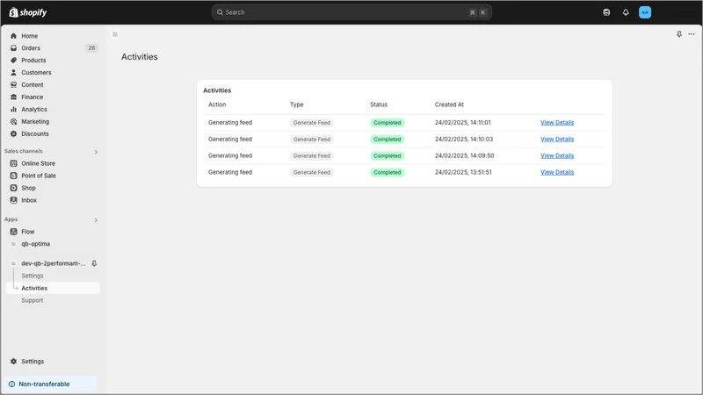Open the Orders page

tap(31, 48)
